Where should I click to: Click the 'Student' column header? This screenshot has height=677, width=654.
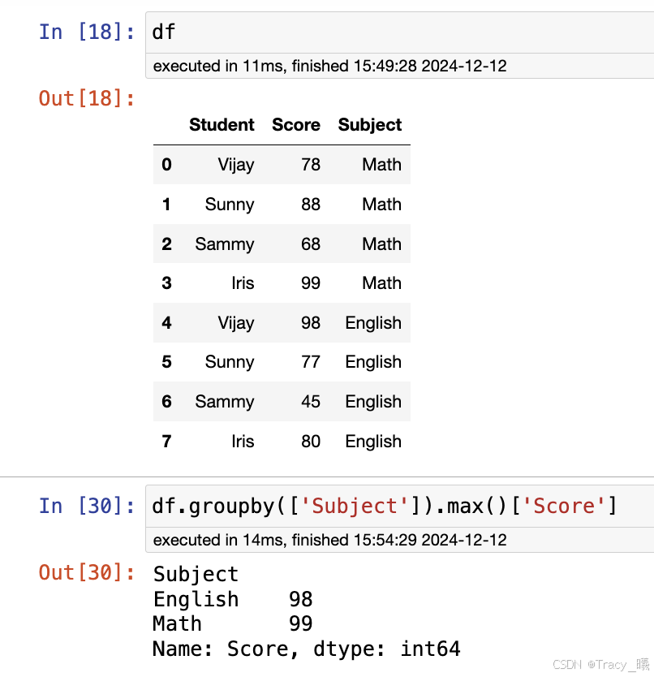(222, 125)
